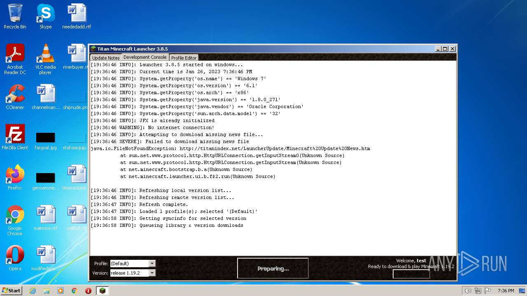The height and width of the screenshot is (296, 527).
Task: Open CCleaner desktop shortcut
Action: pos(15,97)
